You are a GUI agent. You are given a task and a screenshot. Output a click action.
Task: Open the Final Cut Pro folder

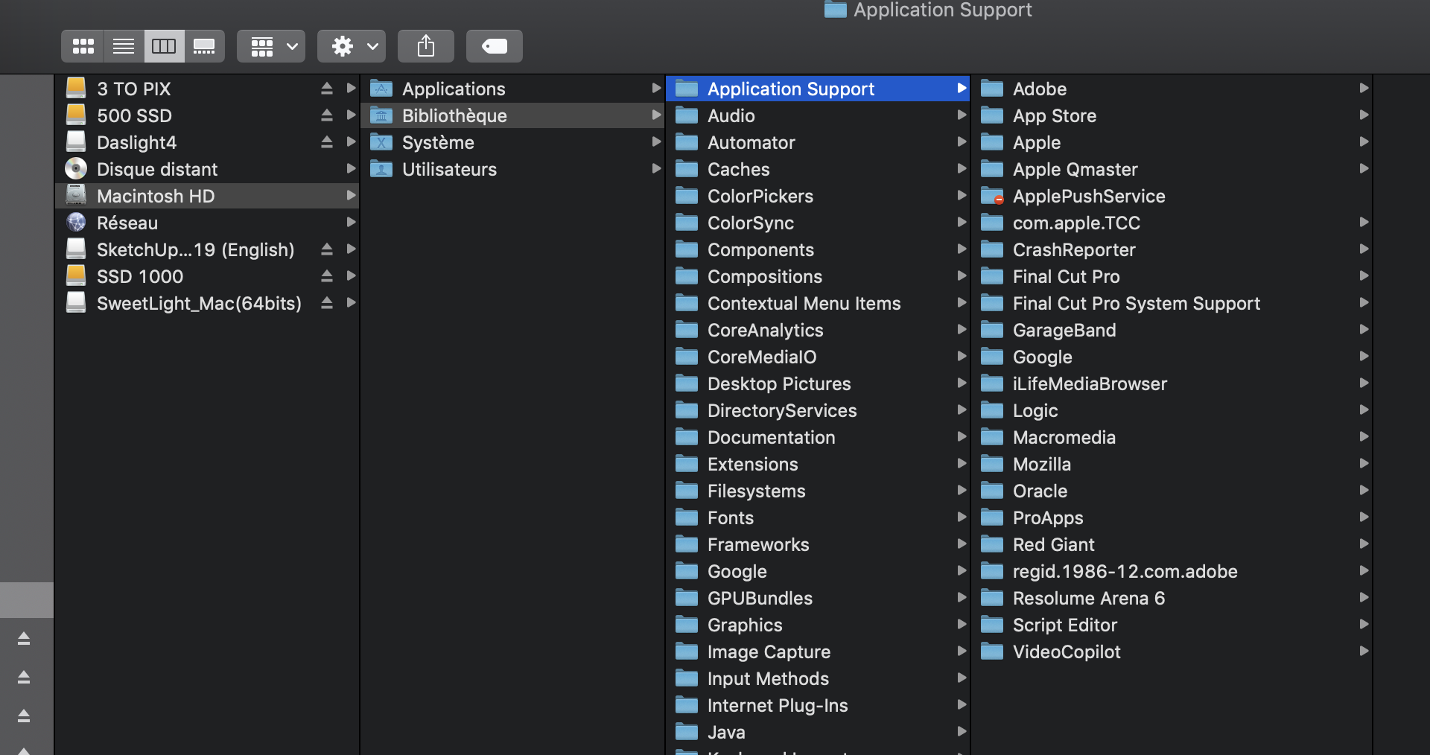(1066, 276)
